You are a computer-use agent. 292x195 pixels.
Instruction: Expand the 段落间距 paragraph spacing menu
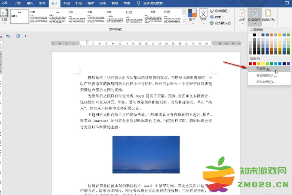tap(220, 11)
